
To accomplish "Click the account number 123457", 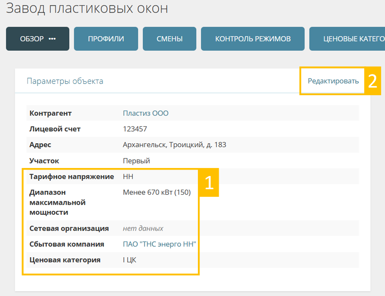I will click(x=135, y=129).
